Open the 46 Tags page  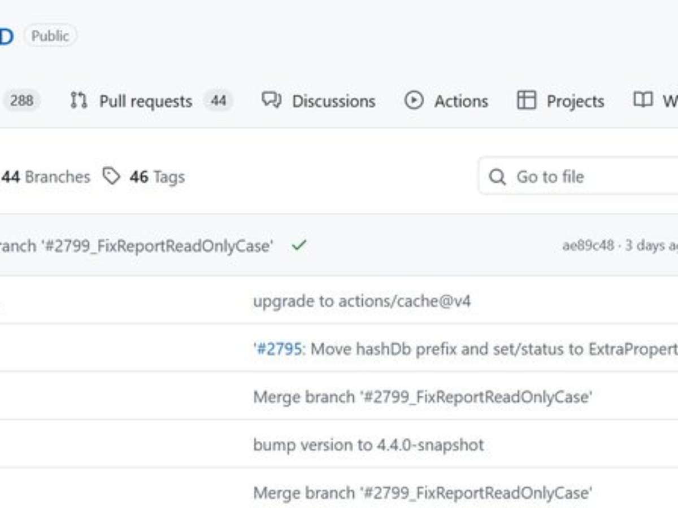[157, 177]
